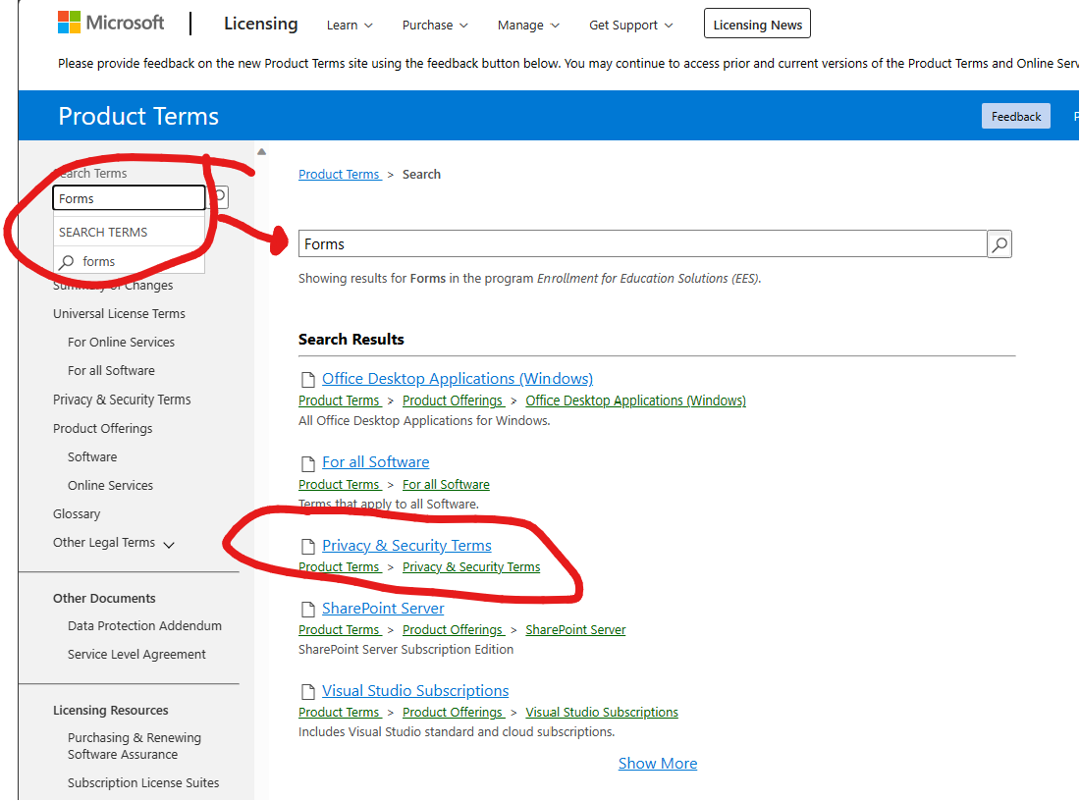Click the Feedback button

pyautogui.click(x=1015, y=116)
